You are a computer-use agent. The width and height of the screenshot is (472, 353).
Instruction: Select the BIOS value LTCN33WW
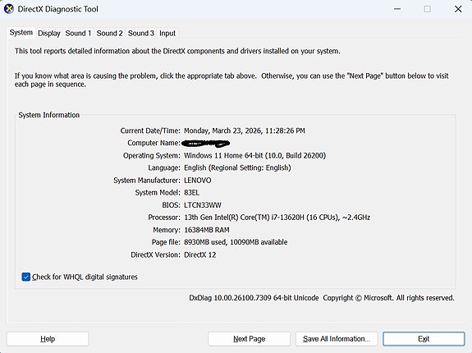click(203, 205)
